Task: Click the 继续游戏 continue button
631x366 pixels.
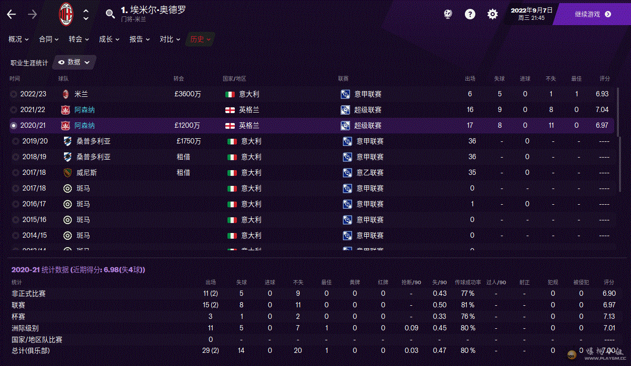Action: tap(592, 14)
